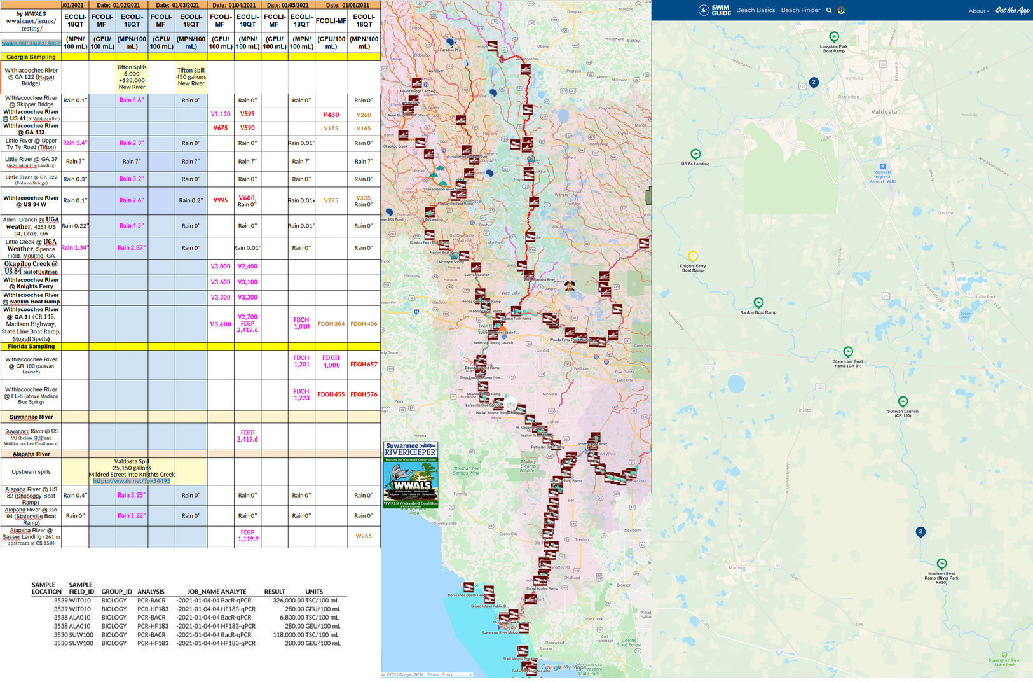Select the SAMPLE LOCATION column header
Image resolution: width=1033 pixels, height=682 pixels.
[46, 588]
